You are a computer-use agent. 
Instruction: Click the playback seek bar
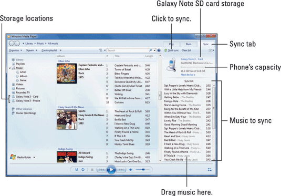(111, 163)
